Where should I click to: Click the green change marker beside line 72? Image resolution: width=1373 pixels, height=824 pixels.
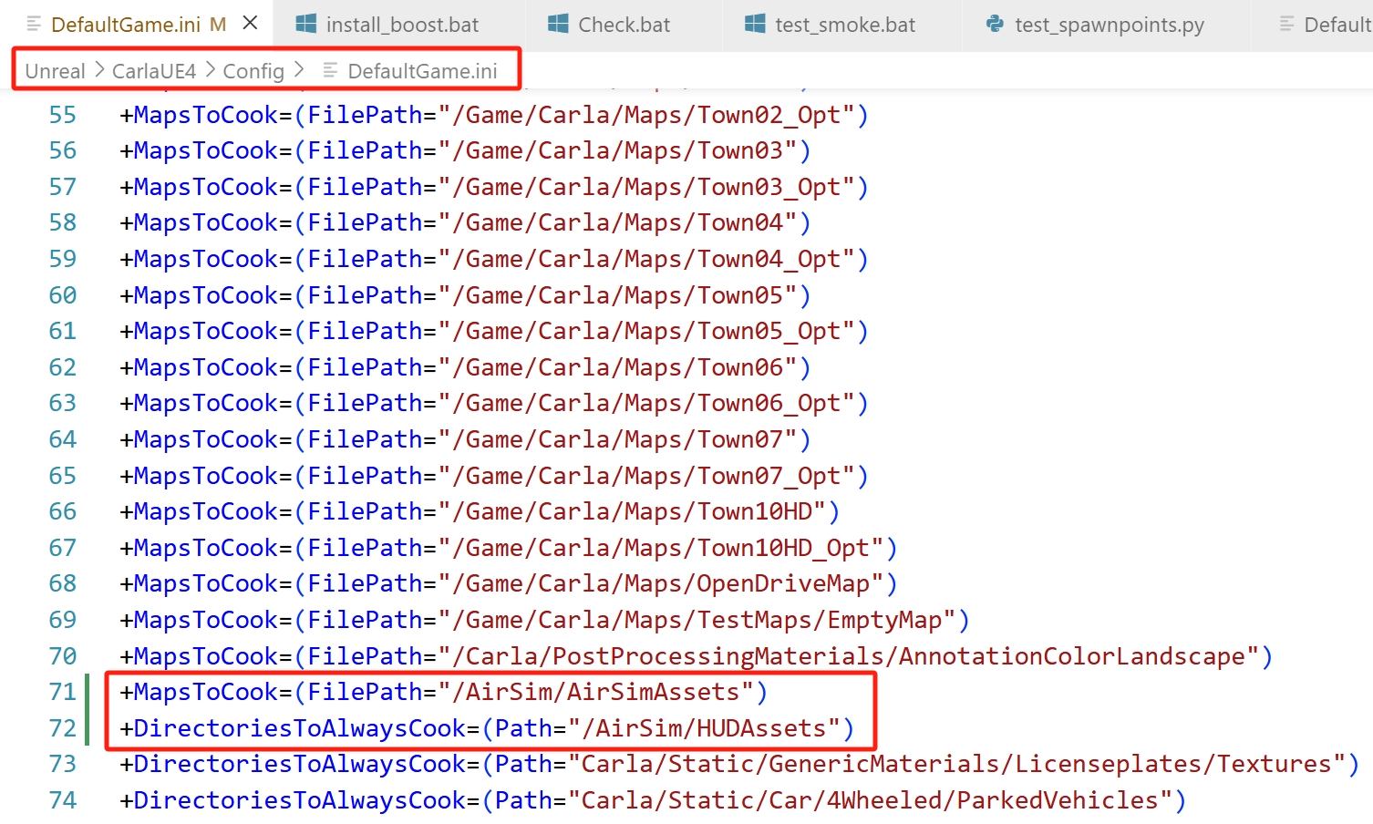click(88, 728)
